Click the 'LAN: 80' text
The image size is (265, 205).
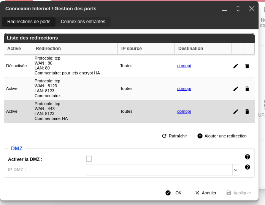click(x=42, y=68)
